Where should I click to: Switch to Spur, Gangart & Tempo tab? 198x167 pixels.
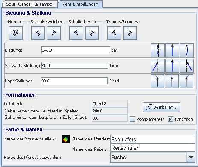[29, 4]
